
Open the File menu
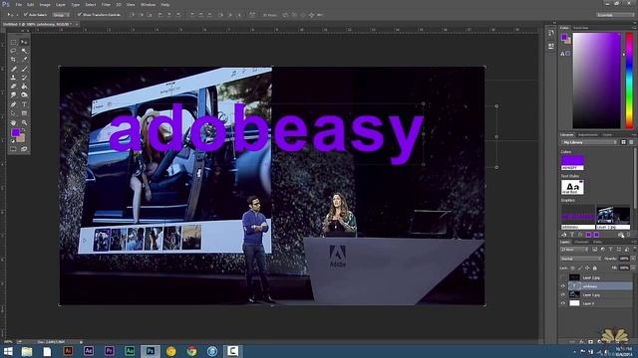coord(18,4)
